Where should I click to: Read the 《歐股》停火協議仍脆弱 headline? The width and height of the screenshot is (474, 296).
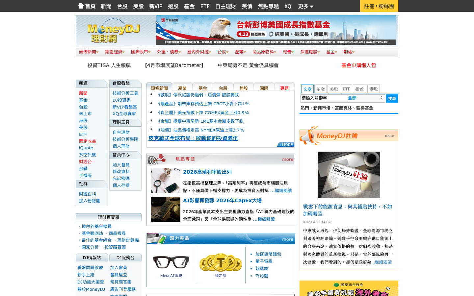[x=197, y=95]
